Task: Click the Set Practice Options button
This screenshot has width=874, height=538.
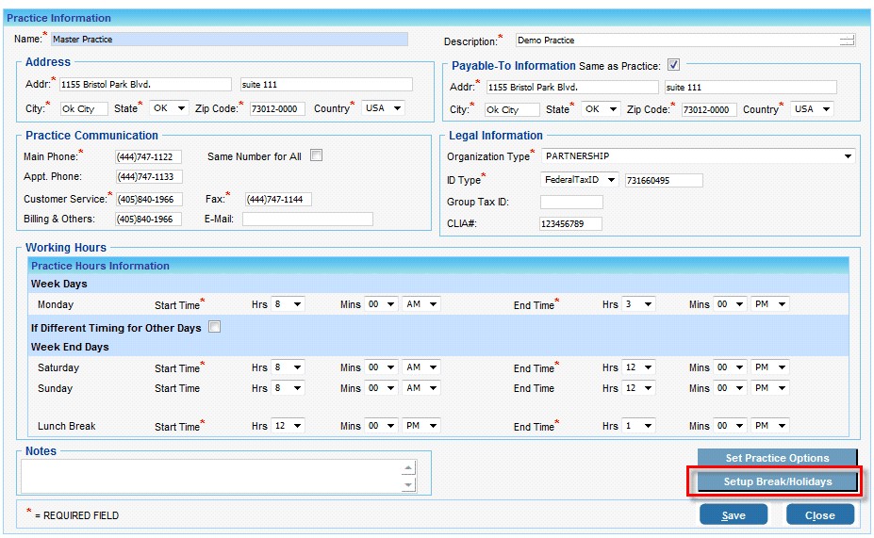Action: click(x=777, y=458)
